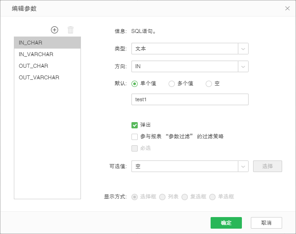Select the 列表 display mode radio
296x234 pixels.
coord(163,197)
